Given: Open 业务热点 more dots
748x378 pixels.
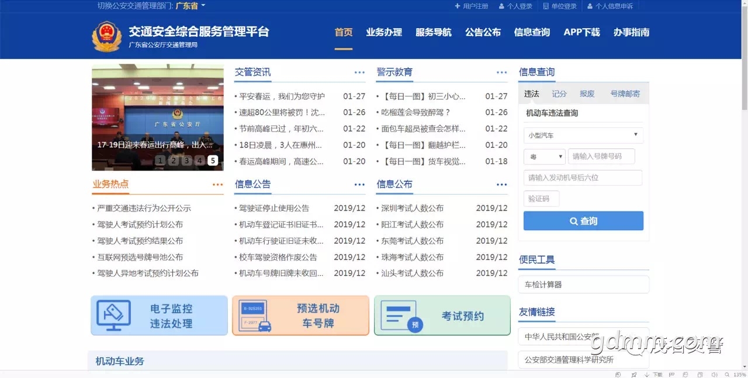Looking at the screenshot, I should pos(218,185).
